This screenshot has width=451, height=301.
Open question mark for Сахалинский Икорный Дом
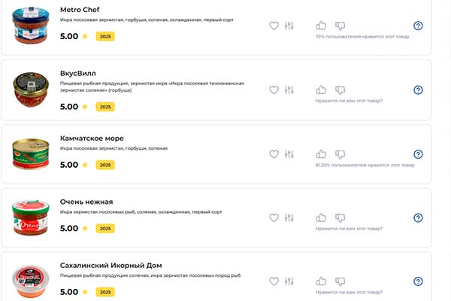pyautogui.click(x=418, y=281)
